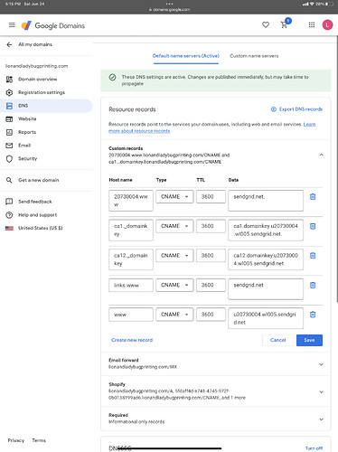Click Export DNS records link text
This screenshot has width=338, height=452.
[301, 109]
